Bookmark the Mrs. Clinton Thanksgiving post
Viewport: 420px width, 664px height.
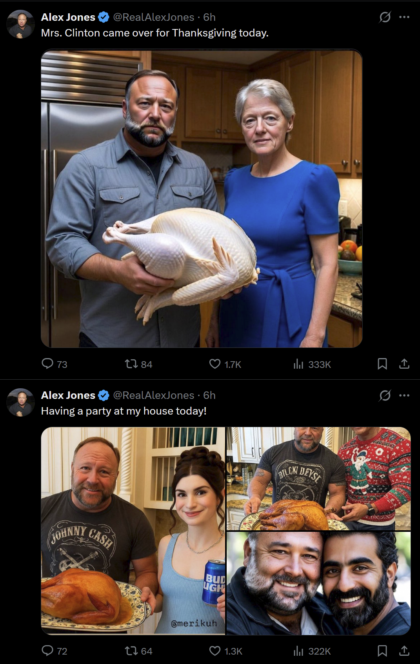(x=382, y=364)
